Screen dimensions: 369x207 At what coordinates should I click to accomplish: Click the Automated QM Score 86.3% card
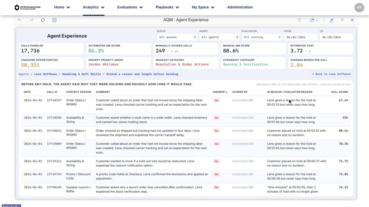(118, 49)
